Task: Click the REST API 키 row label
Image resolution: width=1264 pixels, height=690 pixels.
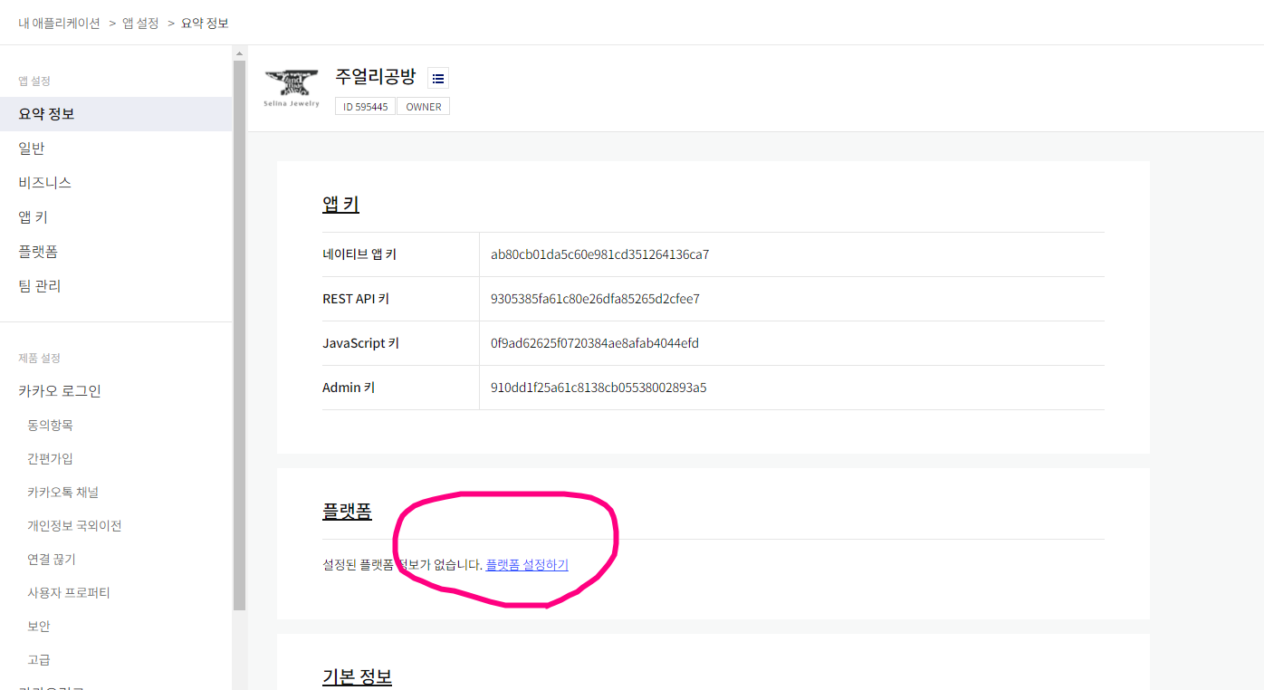Action: (356, 299)
